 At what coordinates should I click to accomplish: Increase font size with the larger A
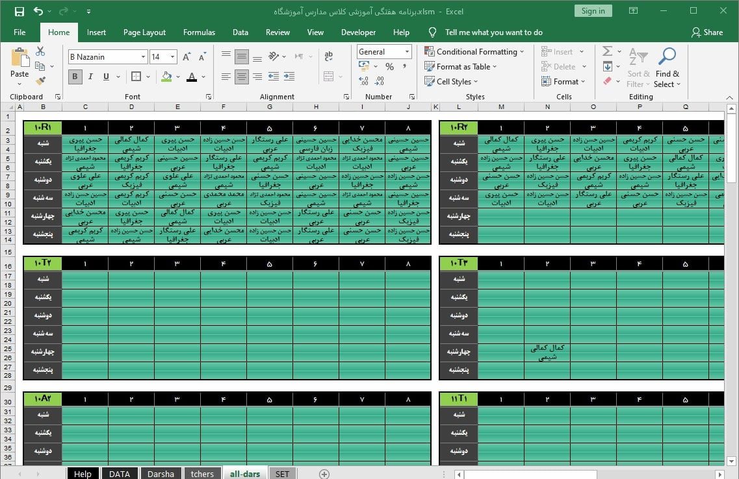(187, 57)
